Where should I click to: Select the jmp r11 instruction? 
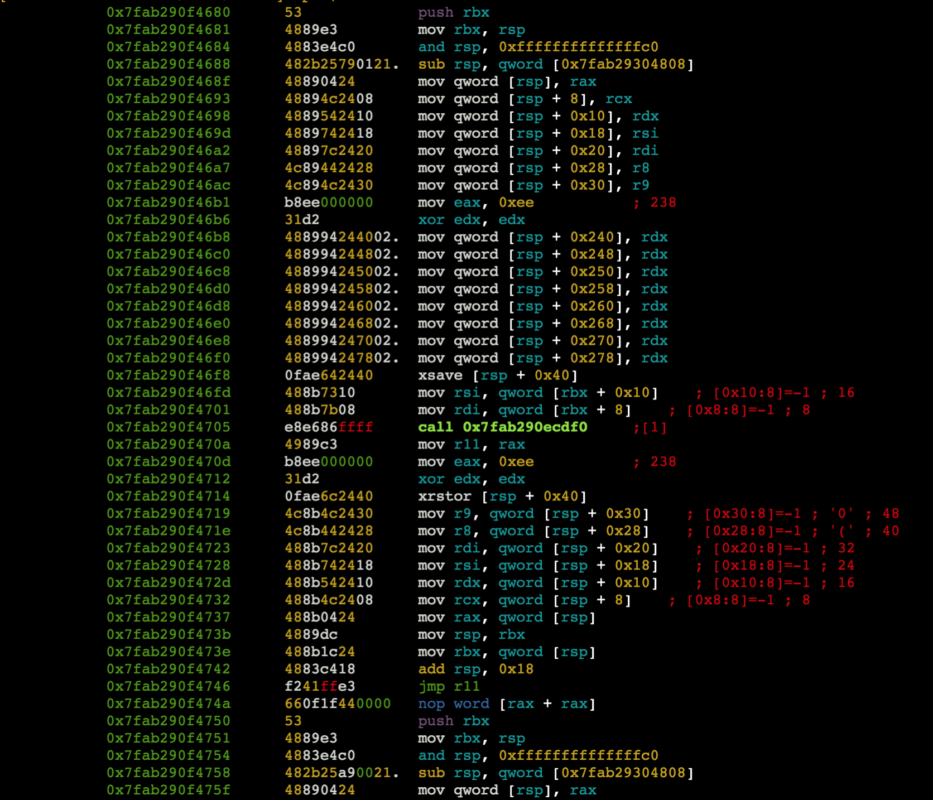pos(449,686)
